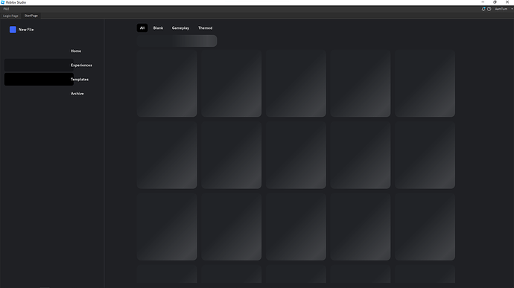Screen dimensions: 514x288
Task: Select the All template filter
Action: (x=142, y=28)
